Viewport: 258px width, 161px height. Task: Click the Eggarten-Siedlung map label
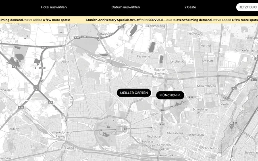(x=160, y=72)
